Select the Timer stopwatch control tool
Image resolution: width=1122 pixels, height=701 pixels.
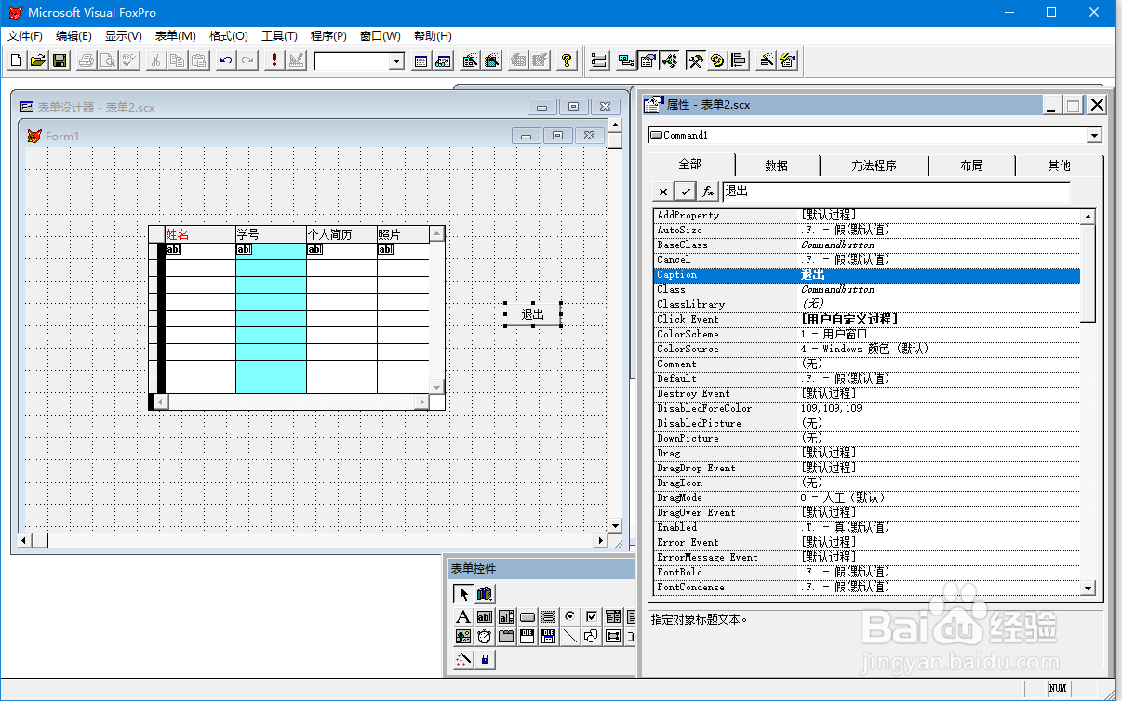(x=485, y=637)
